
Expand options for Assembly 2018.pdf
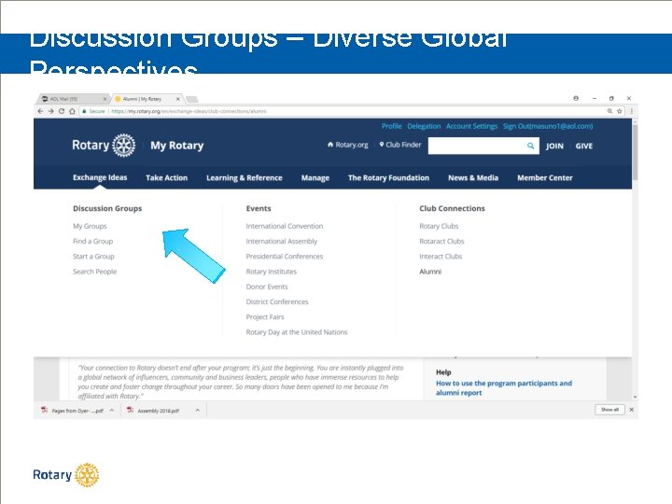(x=198, y=410)
